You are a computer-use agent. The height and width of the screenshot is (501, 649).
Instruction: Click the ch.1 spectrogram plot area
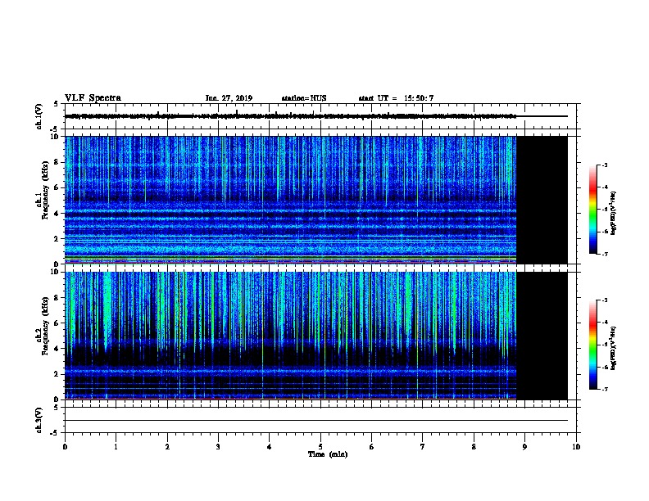(x=291, y=200)
